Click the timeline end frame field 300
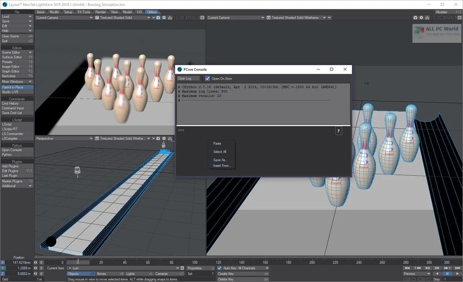Image resolution: width=463 pixels, height=282 pixels. click(452, 263)
